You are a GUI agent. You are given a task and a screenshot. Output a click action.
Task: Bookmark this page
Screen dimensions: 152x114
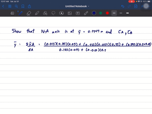click(x=23, y=6)
